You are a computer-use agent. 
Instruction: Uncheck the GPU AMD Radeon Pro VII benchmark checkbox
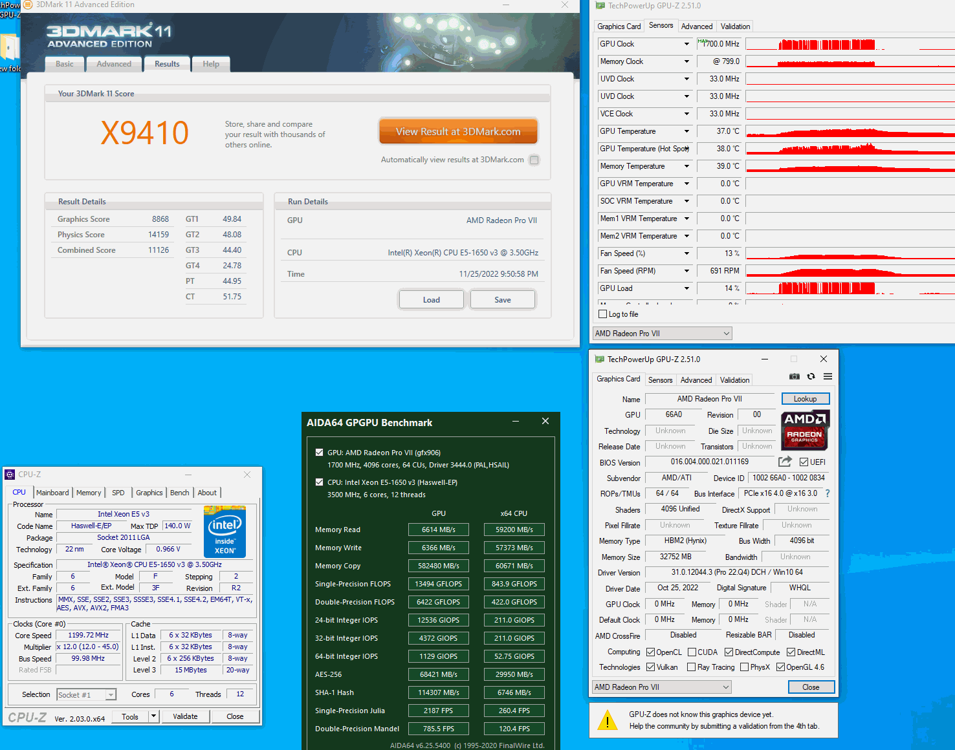coord(319,453)
